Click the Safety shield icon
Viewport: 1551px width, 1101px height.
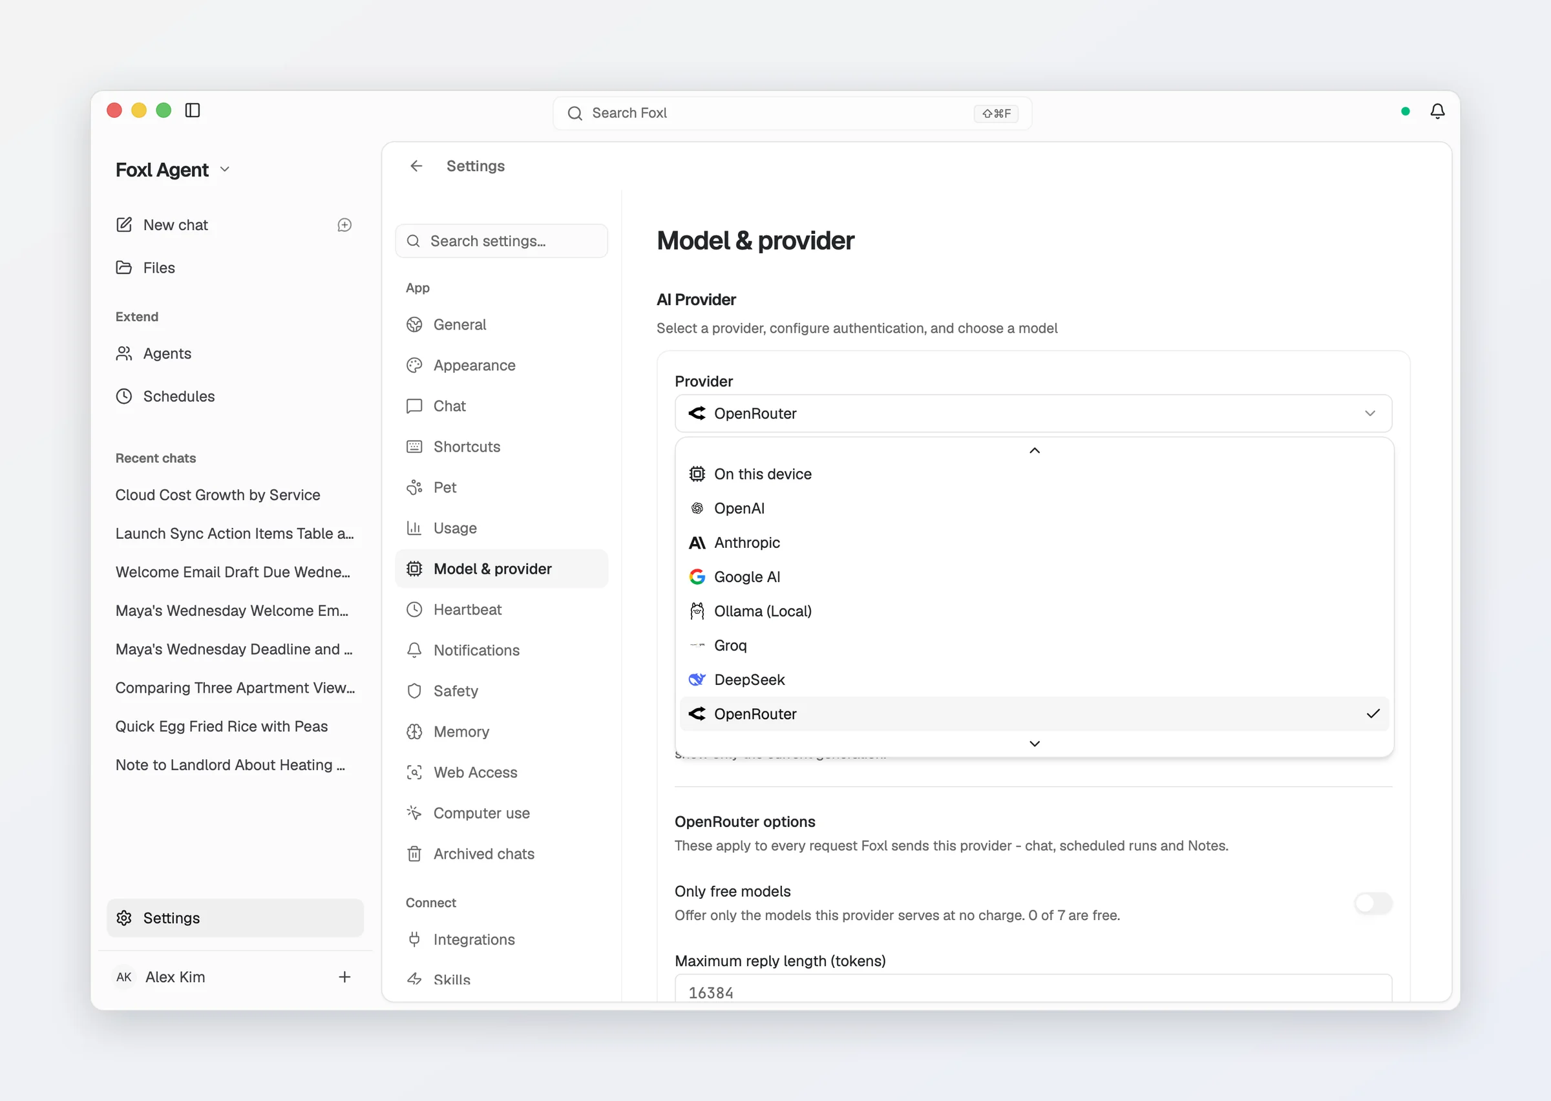[414, 691]
